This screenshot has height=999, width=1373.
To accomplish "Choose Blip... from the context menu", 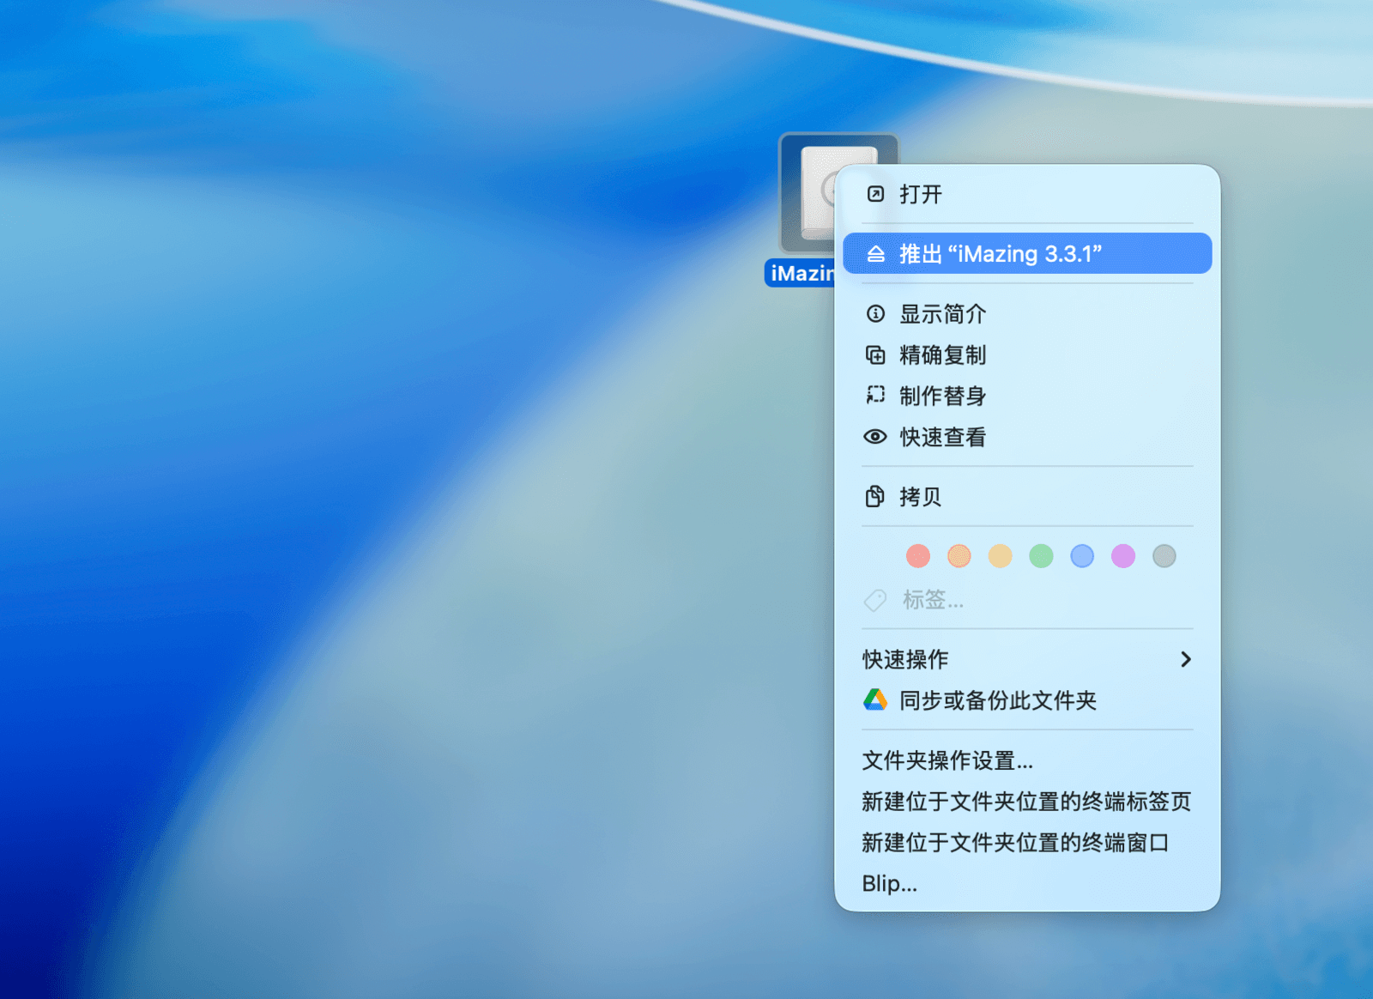I will coord(890,884).
